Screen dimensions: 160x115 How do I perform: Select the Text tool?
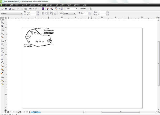point(2,55)
